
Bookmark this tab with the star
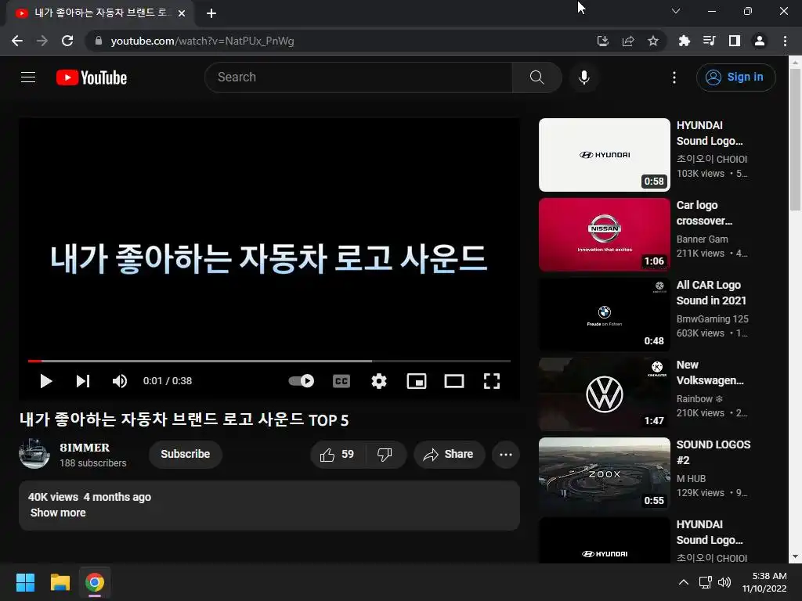(x=653, y=41)
